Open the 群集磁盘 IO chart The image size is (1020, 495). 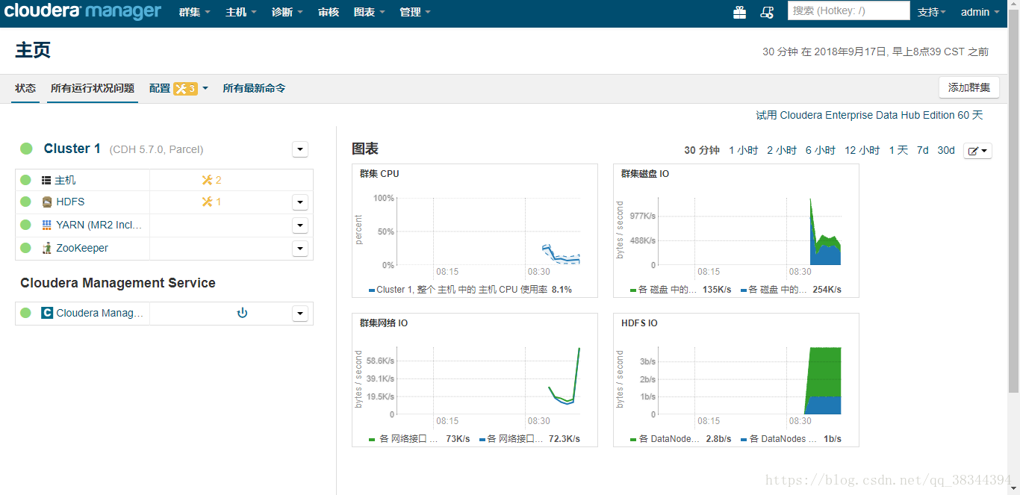[736, 231]
